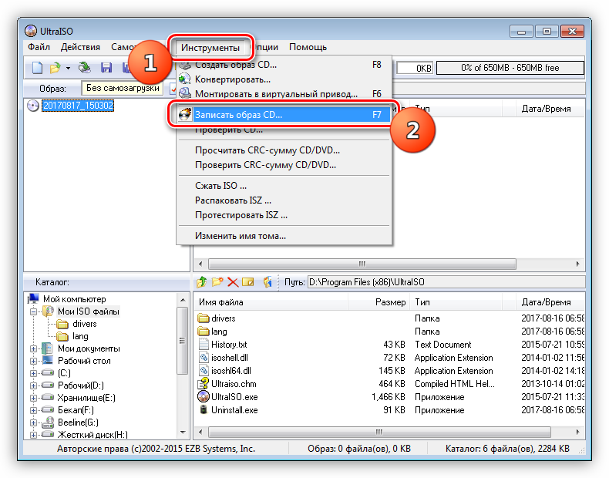The width and height of the screenshot is (609, 478).
Task: Click the New folder icon in catalog toolbar
Action: point(217,282)
